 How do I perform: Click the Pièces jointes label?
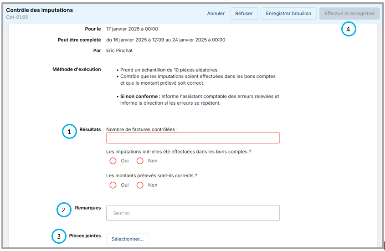(85, 236)
